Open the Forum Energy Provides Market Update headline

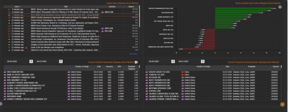(53, 20)
